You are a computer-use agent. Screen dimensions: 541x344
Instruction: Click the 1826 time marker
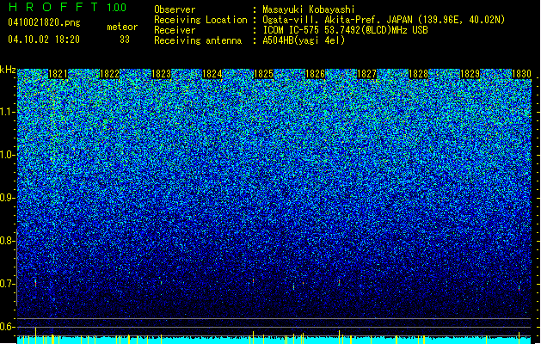[x=315, y=74]
